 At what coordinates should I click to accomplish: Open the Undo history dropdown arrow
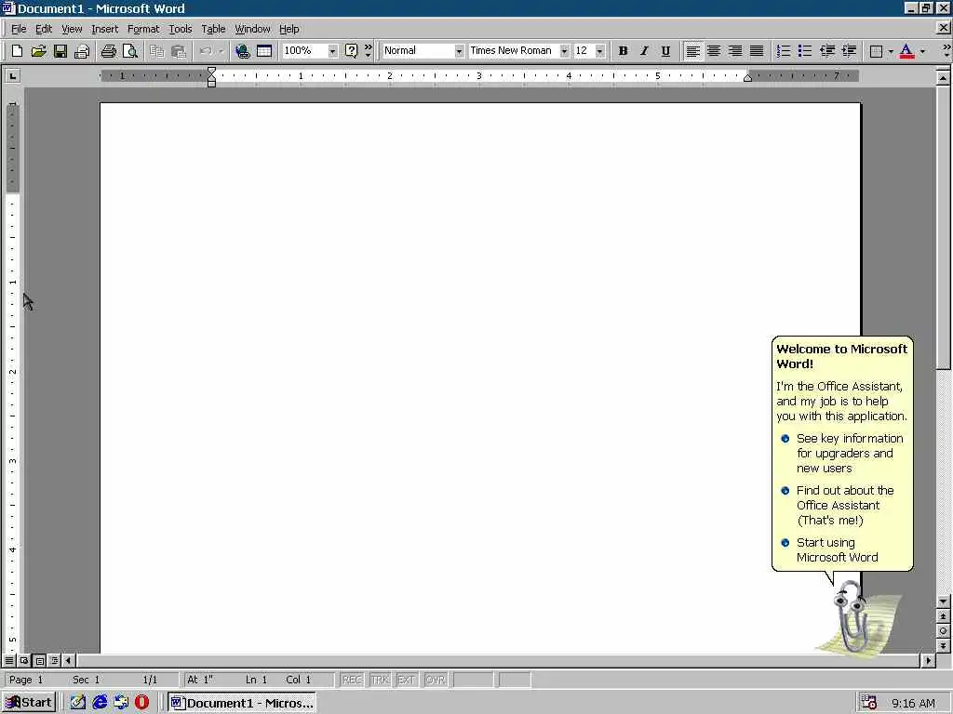(221, 51)
